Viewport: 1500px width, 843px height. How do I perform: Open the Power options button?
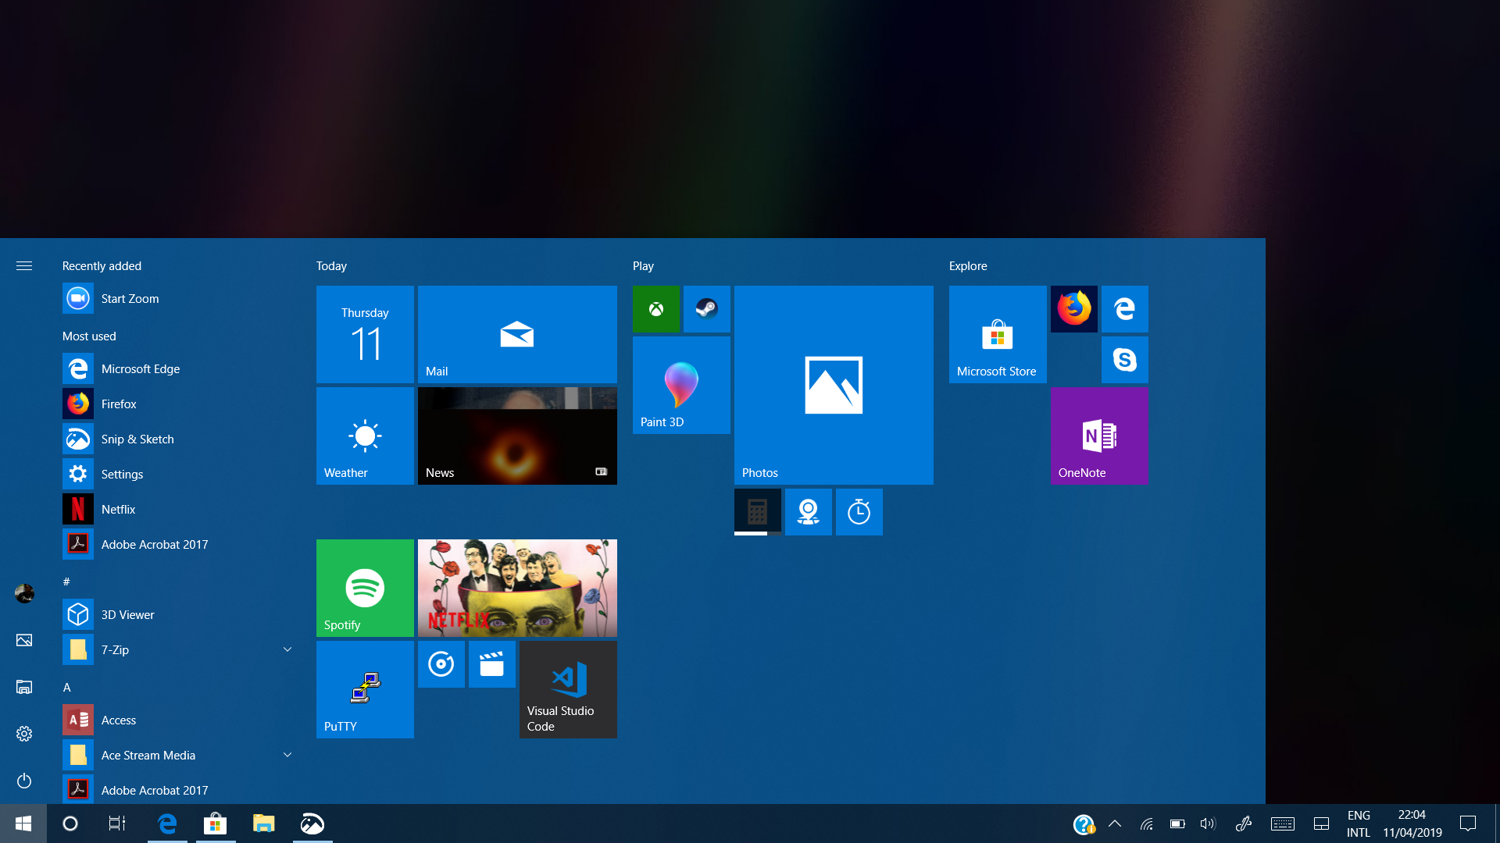(x=24, y=781)
